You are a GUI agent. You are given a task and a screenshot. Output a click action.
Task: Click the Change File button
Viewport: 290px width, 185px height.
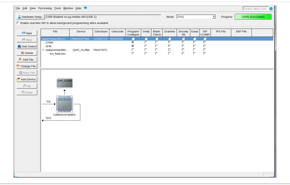(27, 66)
